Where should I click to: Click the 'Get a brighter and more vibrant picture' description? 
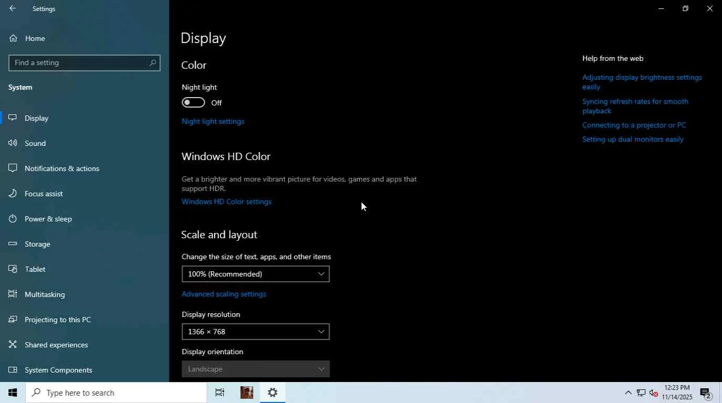(x=299, y=184)
